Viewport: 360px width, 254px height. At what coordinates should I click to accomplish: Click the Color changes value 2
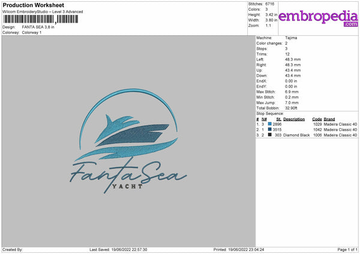click(x=286, y=43)
